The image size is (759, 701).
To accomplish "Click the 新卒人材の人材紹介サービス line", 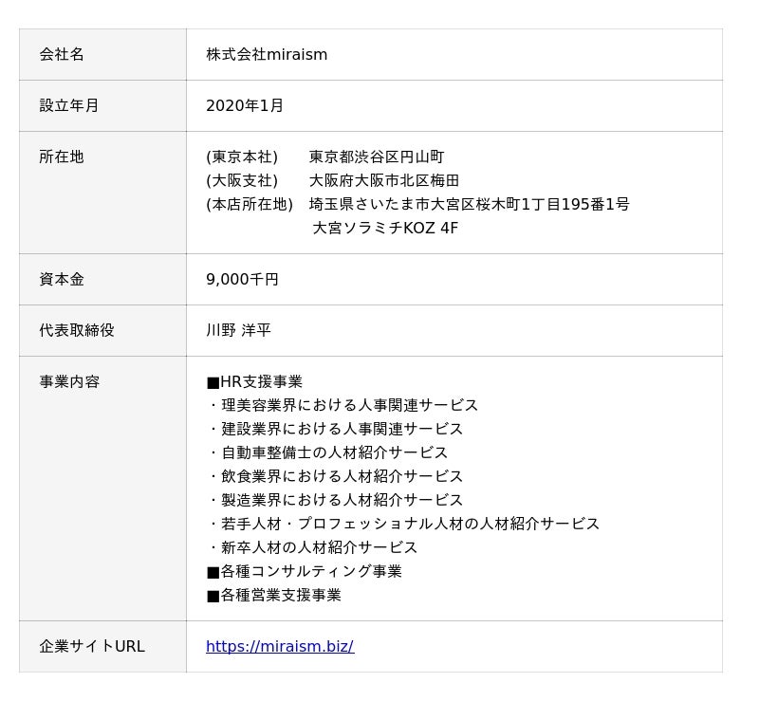I will (x=312, y=548).
